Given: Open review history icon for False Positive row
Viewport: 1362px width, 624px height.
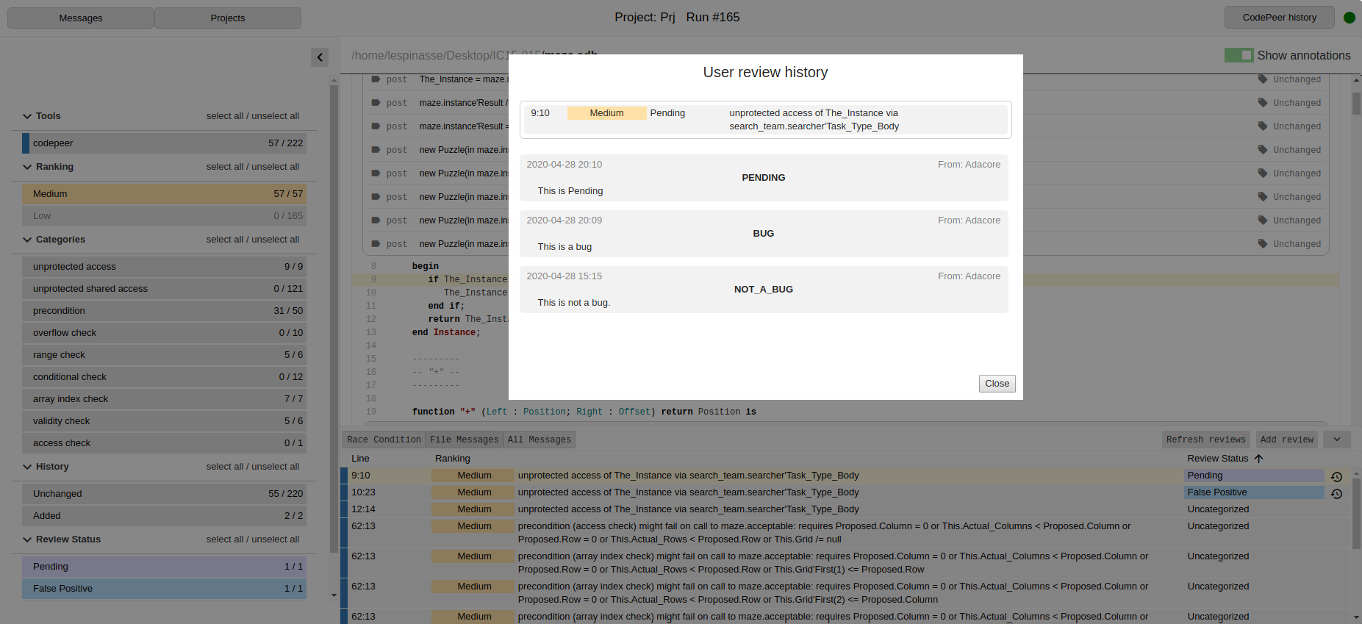Looking at the screenshot, I should pyautogui.click(x=1336, y=493).
